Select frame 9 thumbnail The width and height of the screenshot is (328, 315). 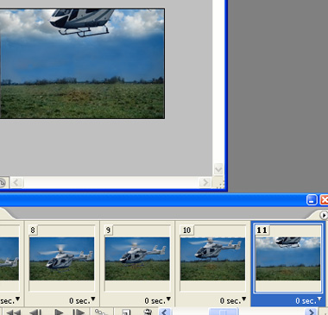coord(137,259)
